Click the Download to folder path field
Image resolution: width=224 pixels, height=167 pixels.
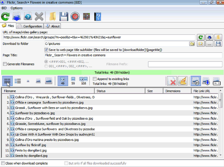[117, 44]
